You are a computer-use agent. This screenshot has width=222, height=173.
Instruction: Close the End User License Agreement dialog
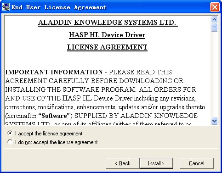coord(215,7)
